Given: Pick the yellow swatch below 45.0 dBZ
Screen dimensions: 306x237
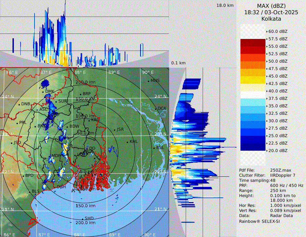Looking at the screenshot, I should point(253,80).
